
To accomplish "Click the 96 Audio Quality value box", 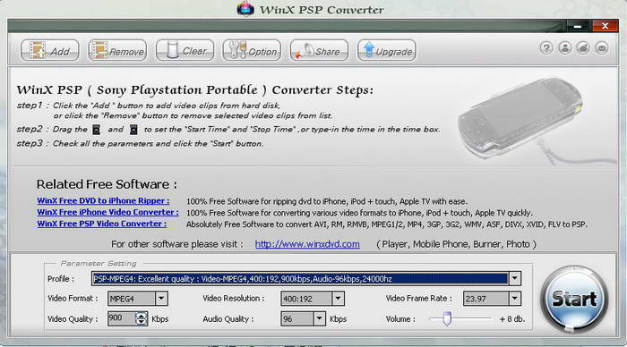I will point(297,318).
